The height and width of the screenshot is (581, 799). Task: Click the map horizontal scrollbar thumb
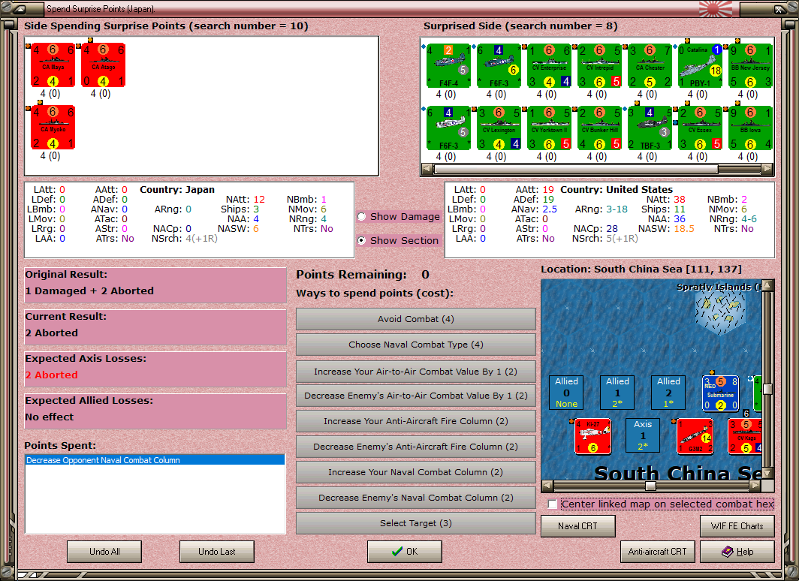click(x=651, y=486)
